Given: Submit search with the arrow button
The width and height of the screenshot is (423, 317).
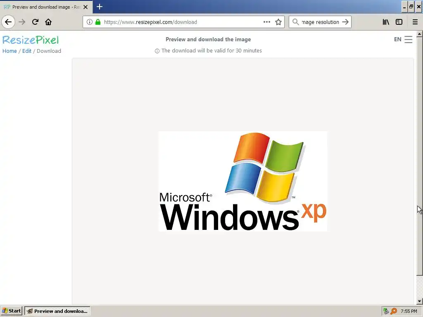Looking at the screenshot, I should (345, 22).
